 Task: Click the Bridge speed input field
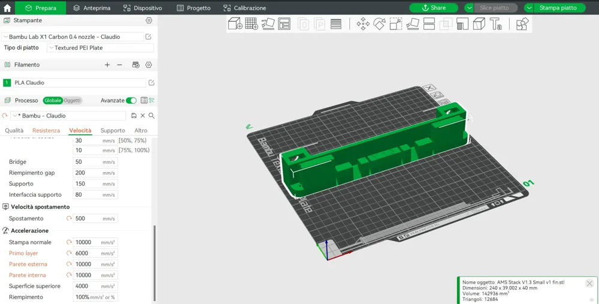[x=87, y=162]
